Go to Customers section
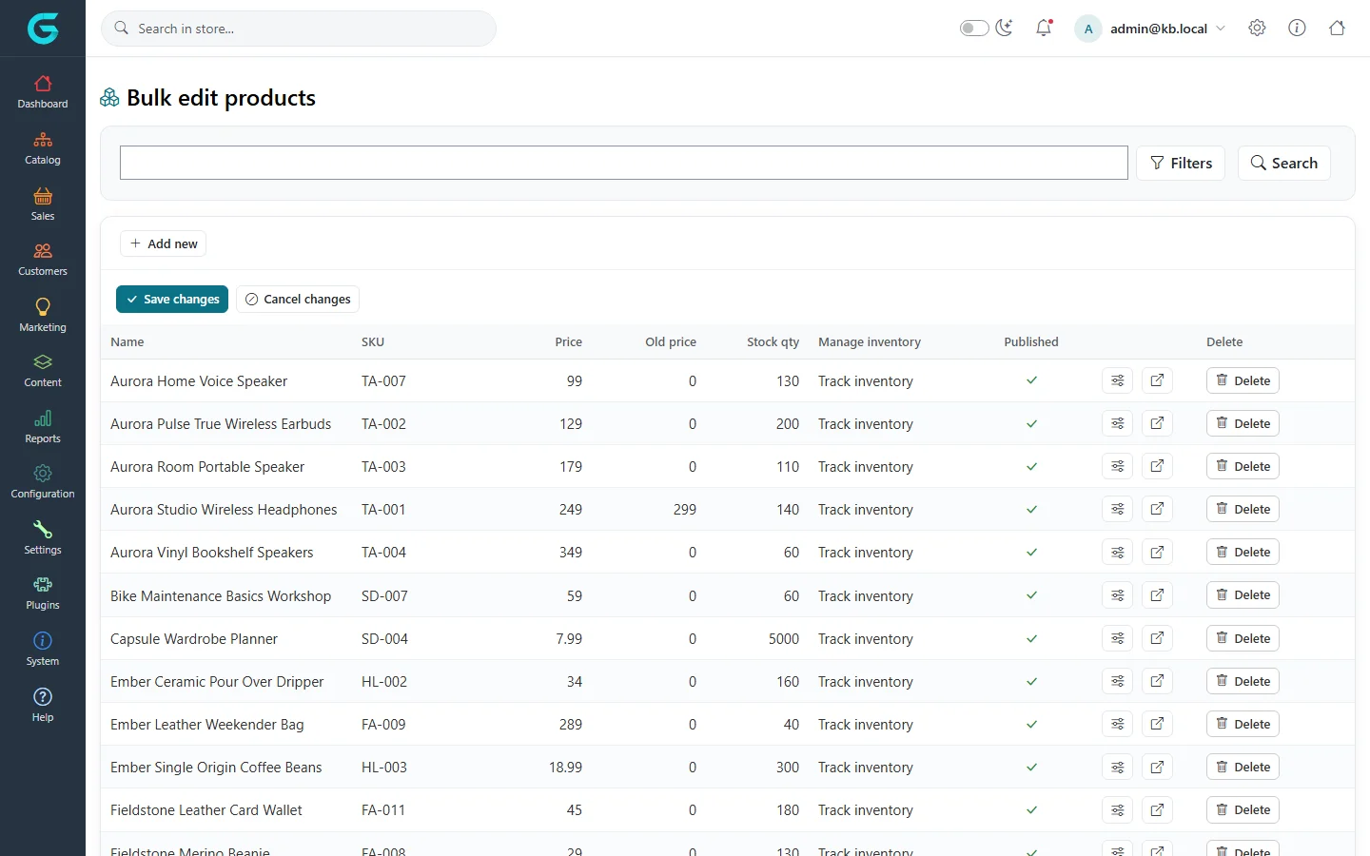This screenshot has height=856, width=1370. click(x=43, y=260)
